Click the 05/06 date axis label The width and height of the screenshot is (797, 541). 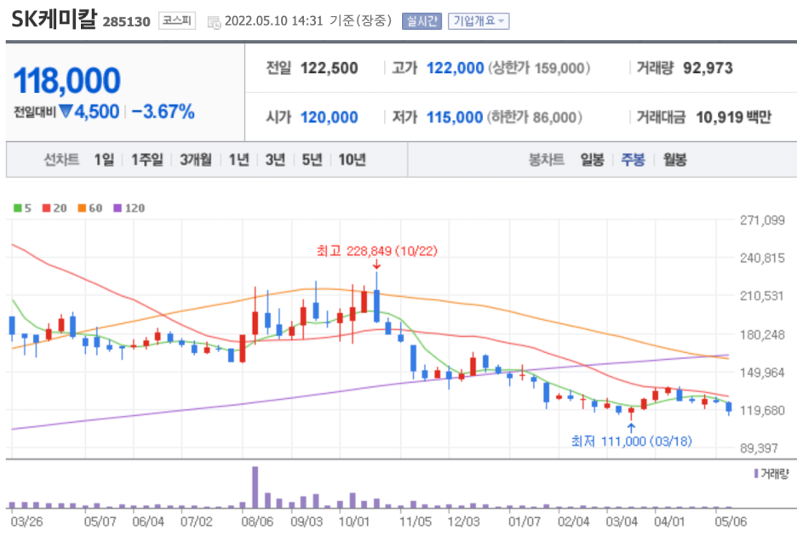(x=731, y=521)
